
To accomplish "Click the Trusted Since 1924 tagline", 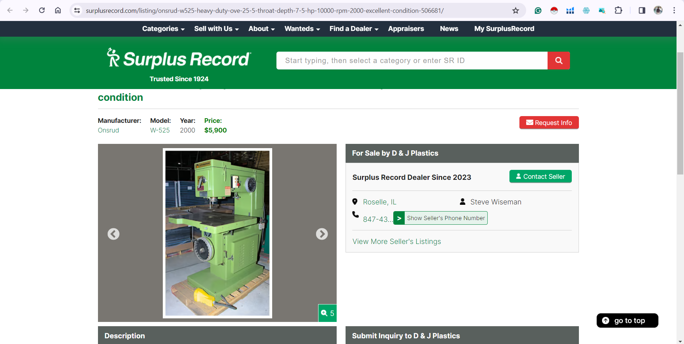I will click(179, 79).
